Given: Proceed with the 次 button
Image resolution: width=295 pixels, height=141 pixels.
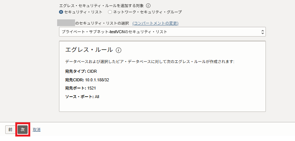Looking at the screenshot, I should [x=23, y=130].
